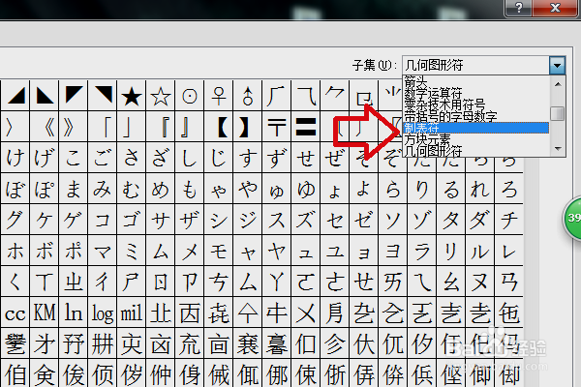Click subset list scrollbar up arrow
This screenshot has height=387, width=581.
pos(558,84)
